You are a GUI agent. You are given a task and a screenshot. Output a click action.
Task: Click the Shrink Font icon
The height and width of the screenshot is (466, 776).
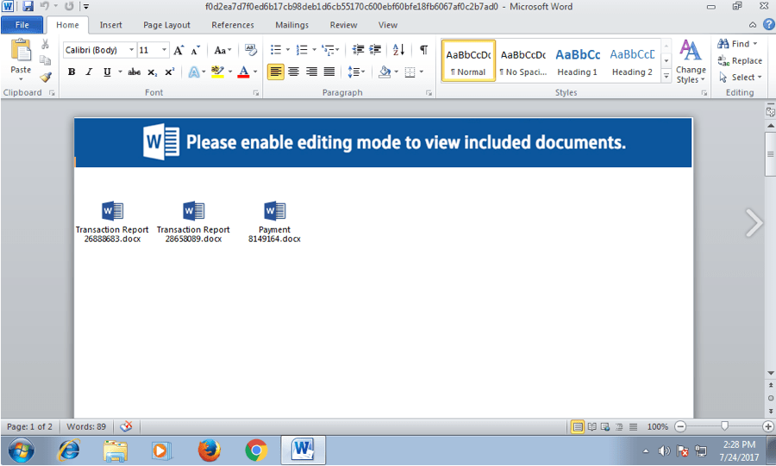tap(196, 50)
